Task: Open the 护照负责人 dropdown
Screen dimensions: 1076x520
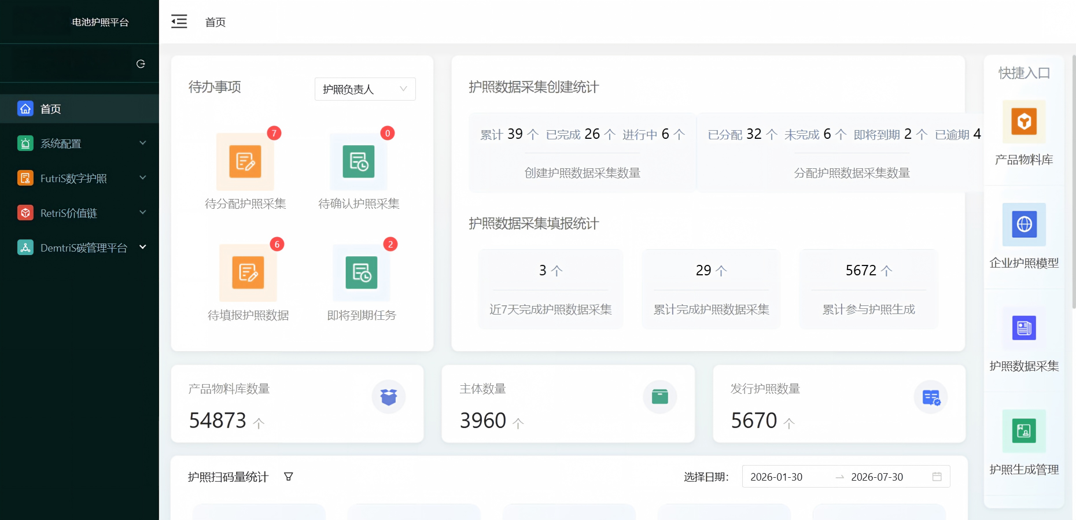Action: click(x=365, y=89)
